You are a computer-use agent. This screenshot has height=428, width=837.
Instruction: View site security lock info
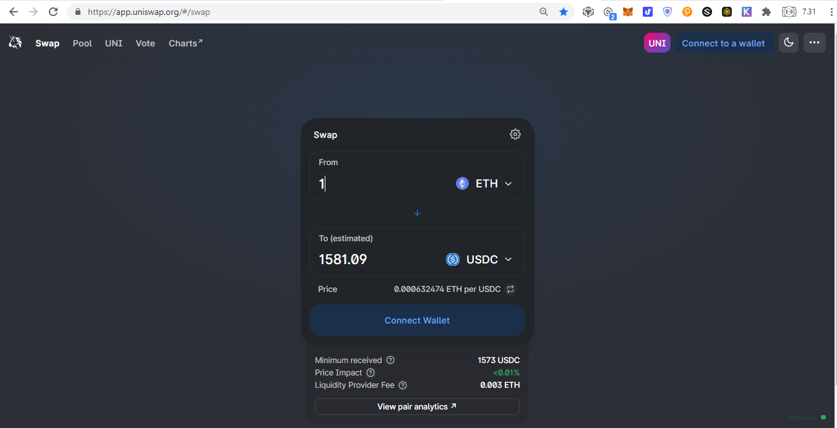(x=77, y=12)
